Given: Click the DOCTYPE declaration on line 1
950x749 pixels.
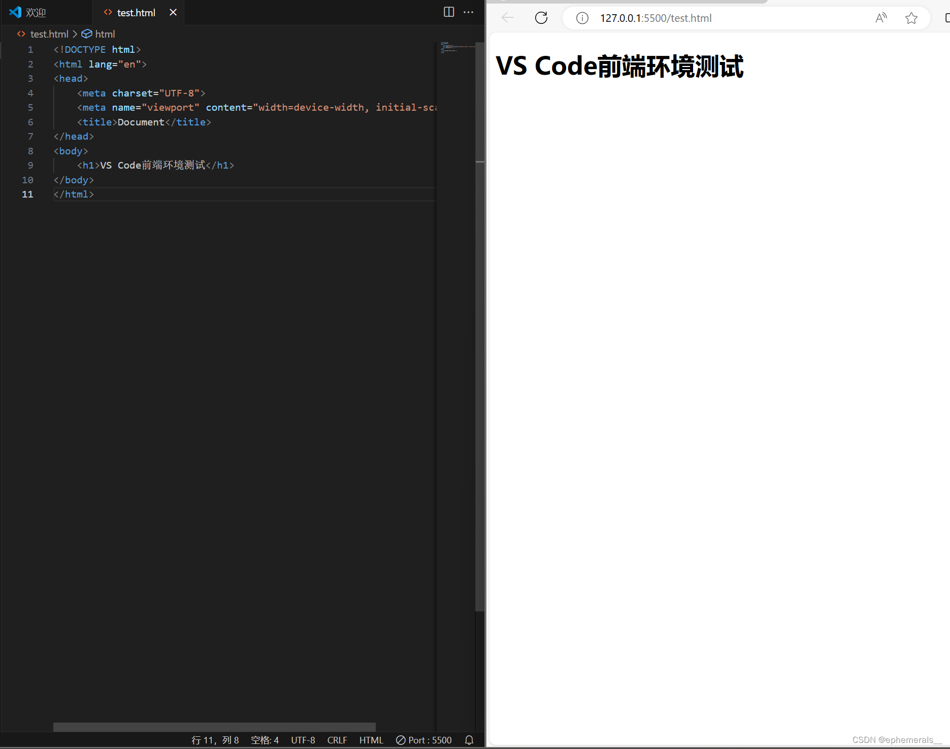Looking at the screenshot, I should [97, 50].
